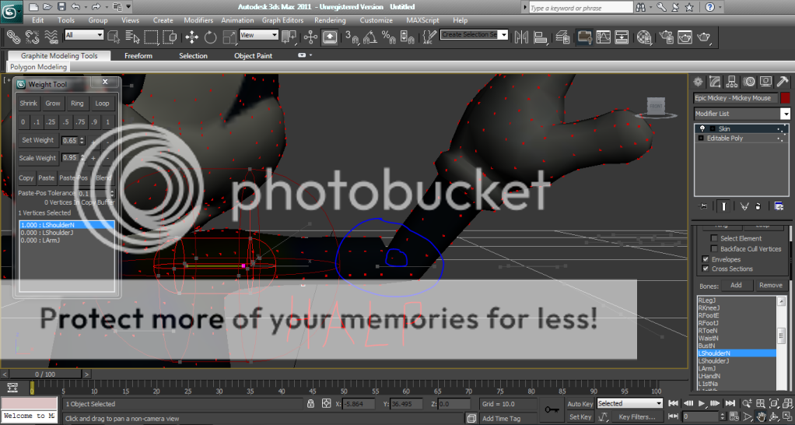Toggle Angle Snap
The image size is (795, 425).
pos(370,37)
